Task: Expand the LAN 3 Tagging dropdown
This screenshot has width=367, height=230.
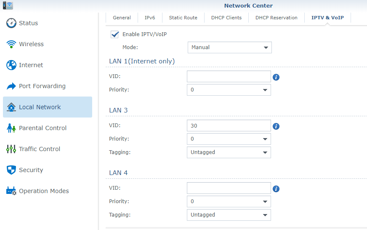Action: coord(229,152)
